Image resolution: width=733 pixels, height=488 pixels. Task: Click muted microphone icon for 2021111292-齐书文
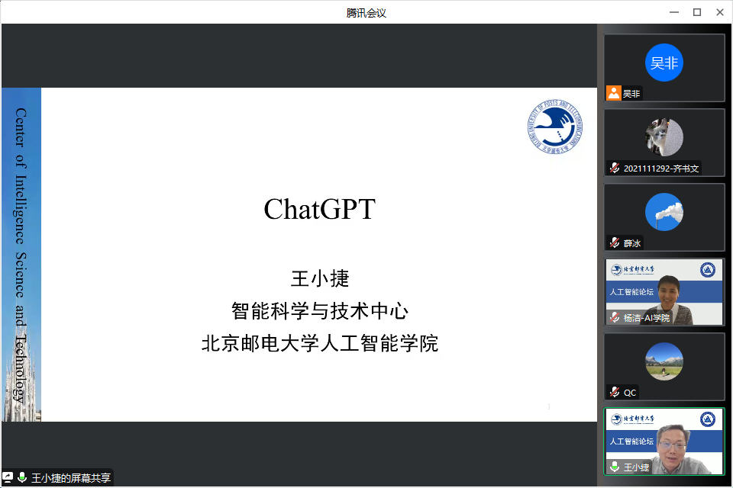coord(615,168)
